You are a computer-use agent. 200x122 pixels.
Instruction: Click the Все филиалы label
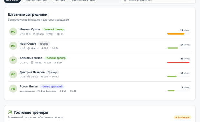coord(48,91)
